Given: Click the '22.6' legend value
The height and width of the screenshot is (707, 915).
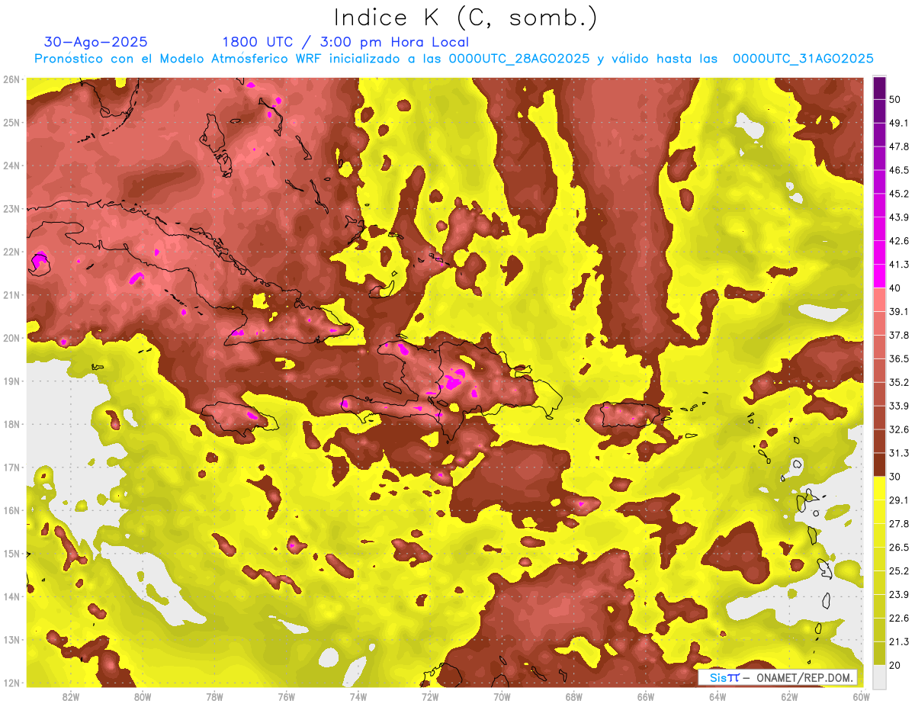Looking at the screenshot, I should [x=899, y=618].
